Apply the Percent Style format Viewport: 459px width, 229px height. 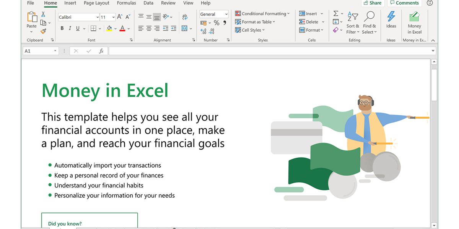[216, 23]
